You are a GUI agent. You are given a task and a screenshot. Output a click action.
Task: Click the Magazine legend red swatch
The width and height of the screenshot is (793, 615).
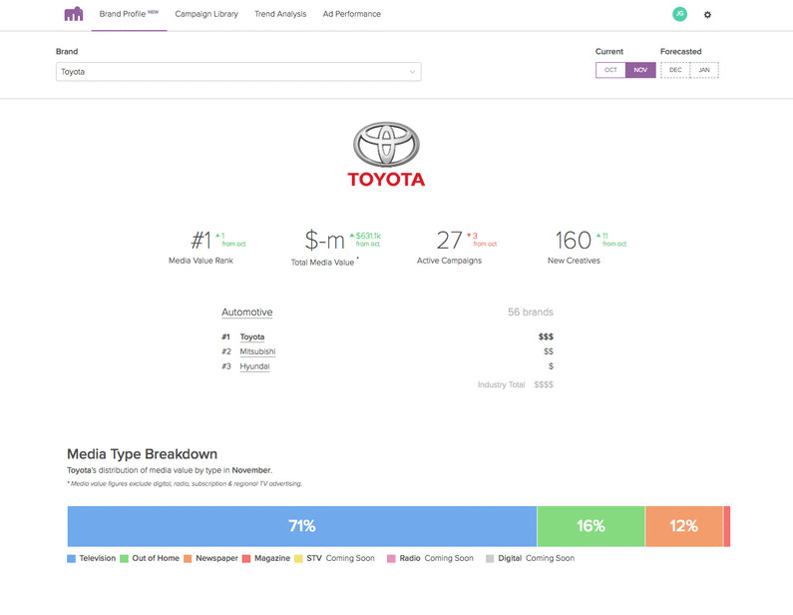(246, 559)
